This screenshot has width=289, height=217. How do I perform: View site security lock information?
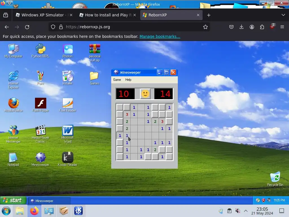[x=61, y=27]
